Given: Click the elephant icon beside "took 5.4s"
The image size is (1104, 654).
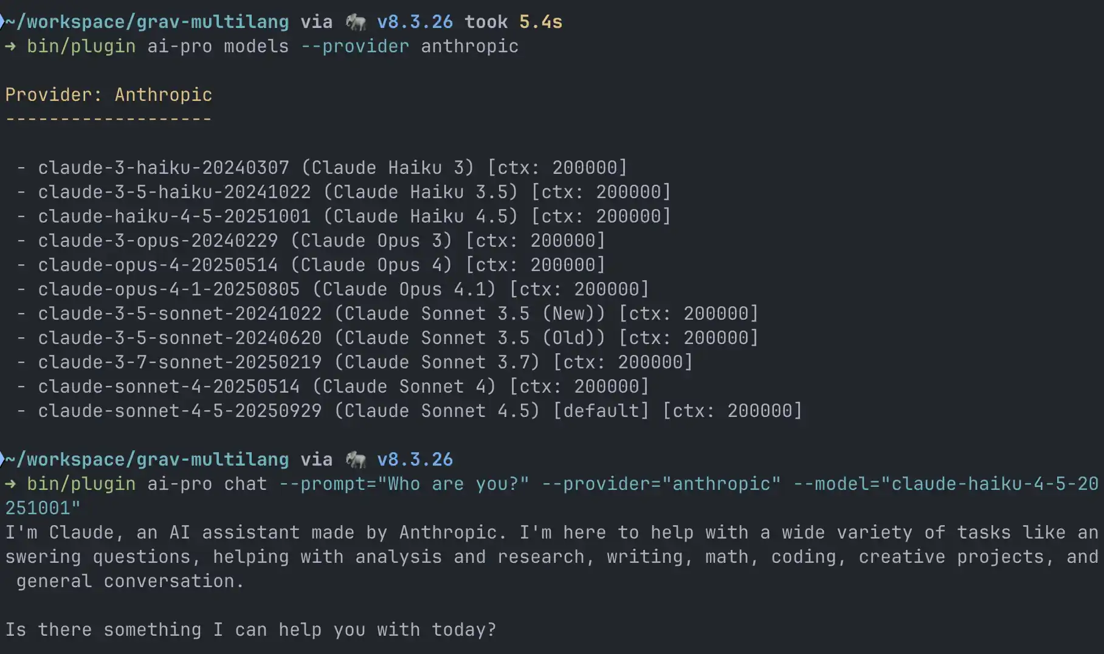Looking at the screenshot, I should 356,22.
